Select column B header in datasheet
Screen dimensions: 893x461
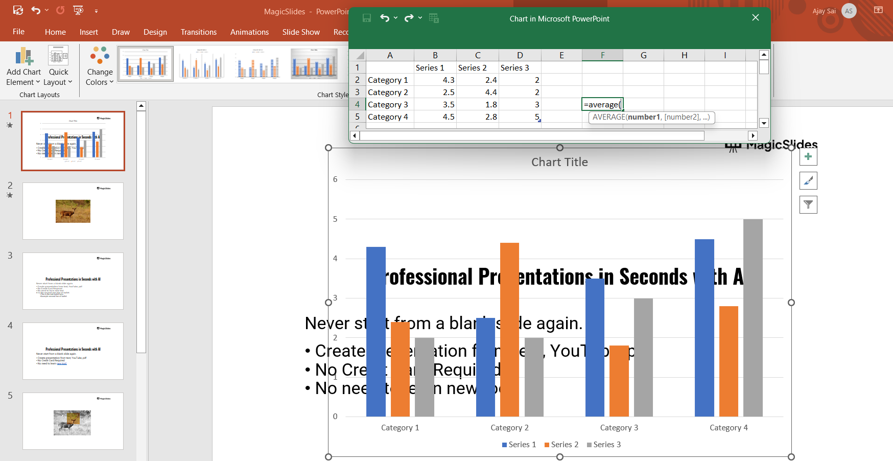pyautogui.click(x=435, y=55)
